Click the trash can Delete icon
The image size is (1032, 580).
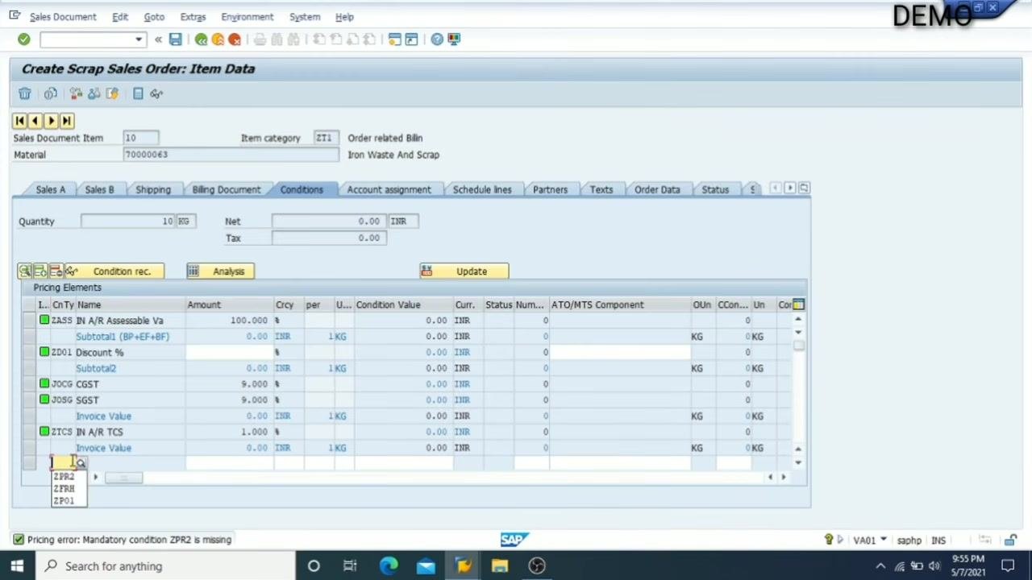[25, 93]
